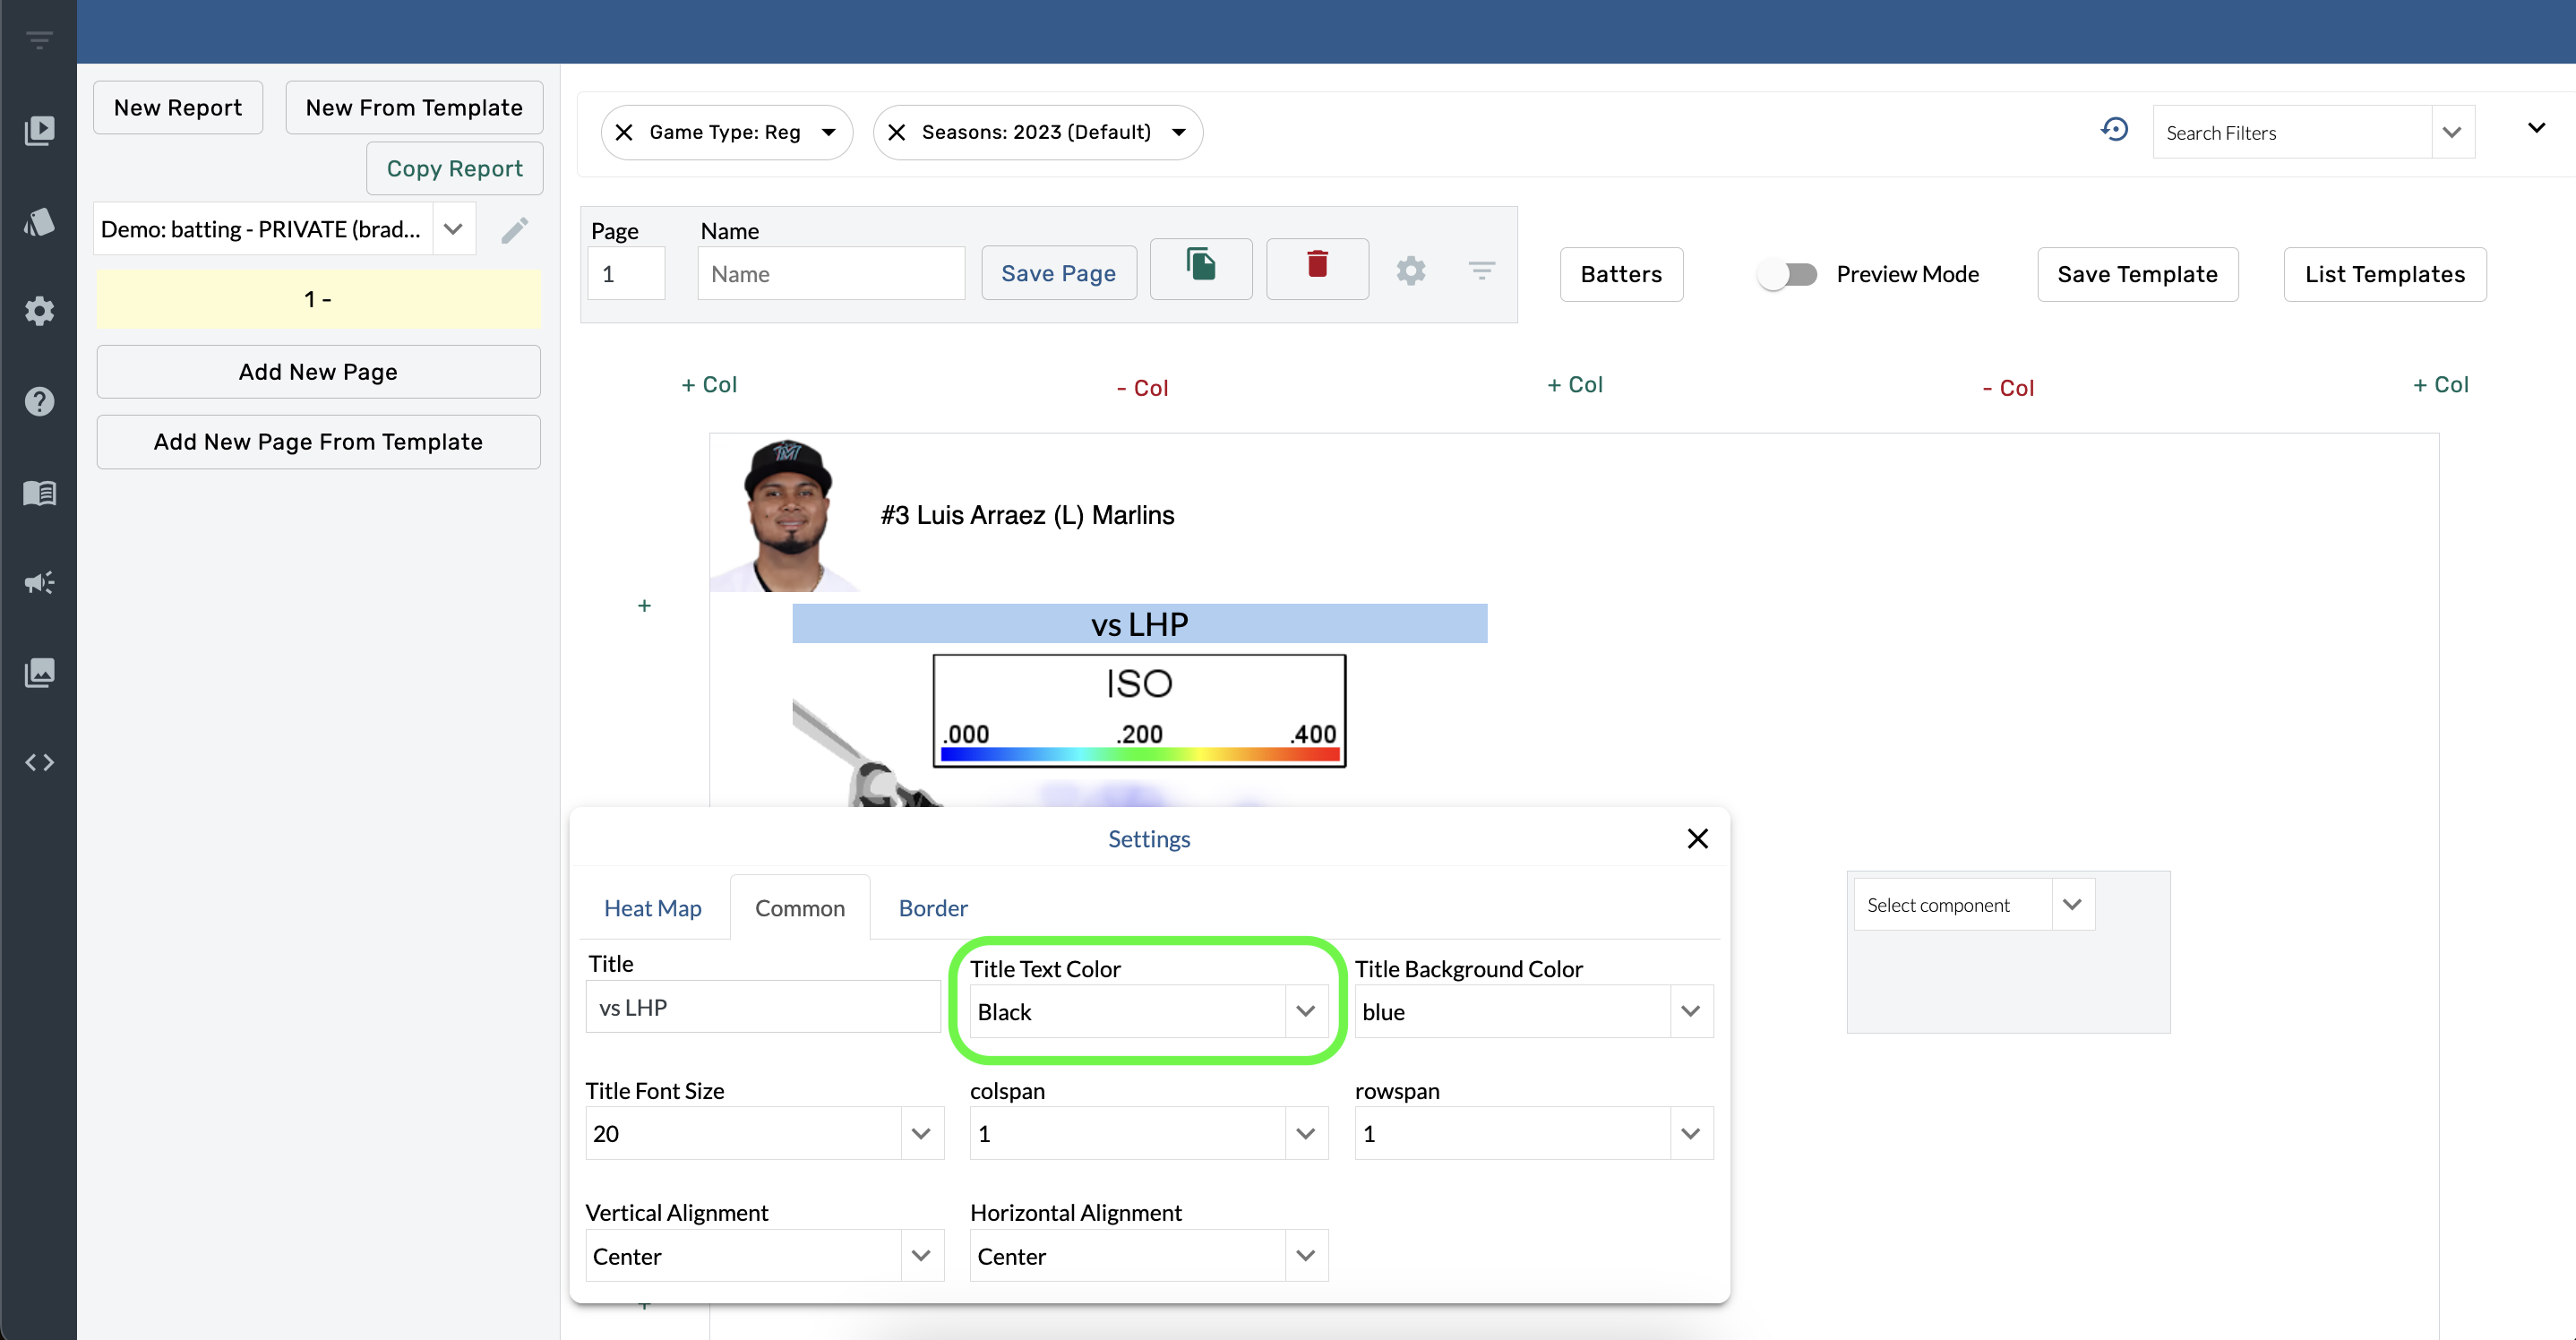The width and height of the screenshot is (2576, 1340).
Task: Toggle Preview Mode switch
Action: click(1788, 274)
